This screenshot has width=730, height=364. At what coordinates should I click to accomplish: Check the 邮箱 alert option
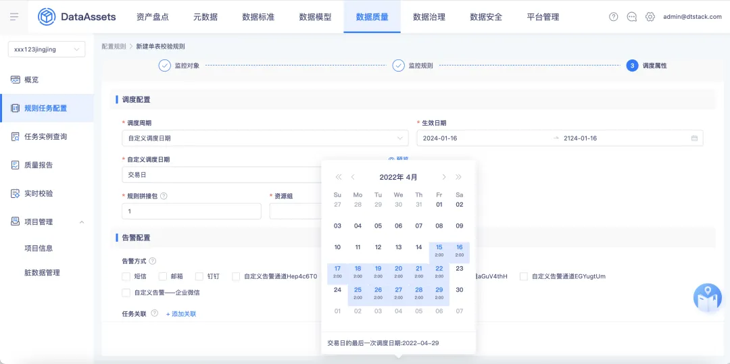tap(162, 276)
